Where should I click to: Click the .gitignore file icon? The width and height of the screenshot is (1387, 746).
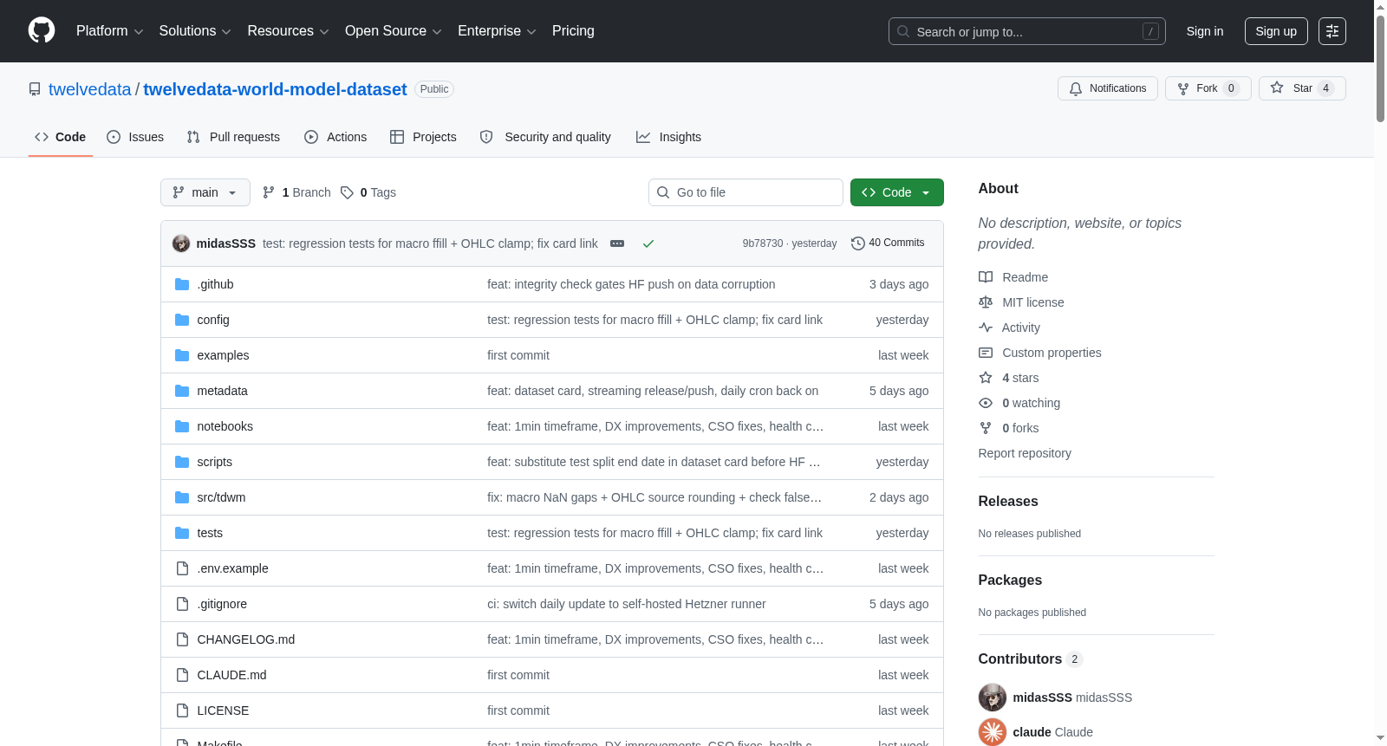[182, 604]
